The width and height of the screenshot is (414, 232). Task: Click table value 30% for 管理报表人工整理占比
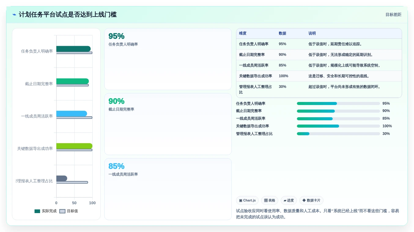[283, 87]
